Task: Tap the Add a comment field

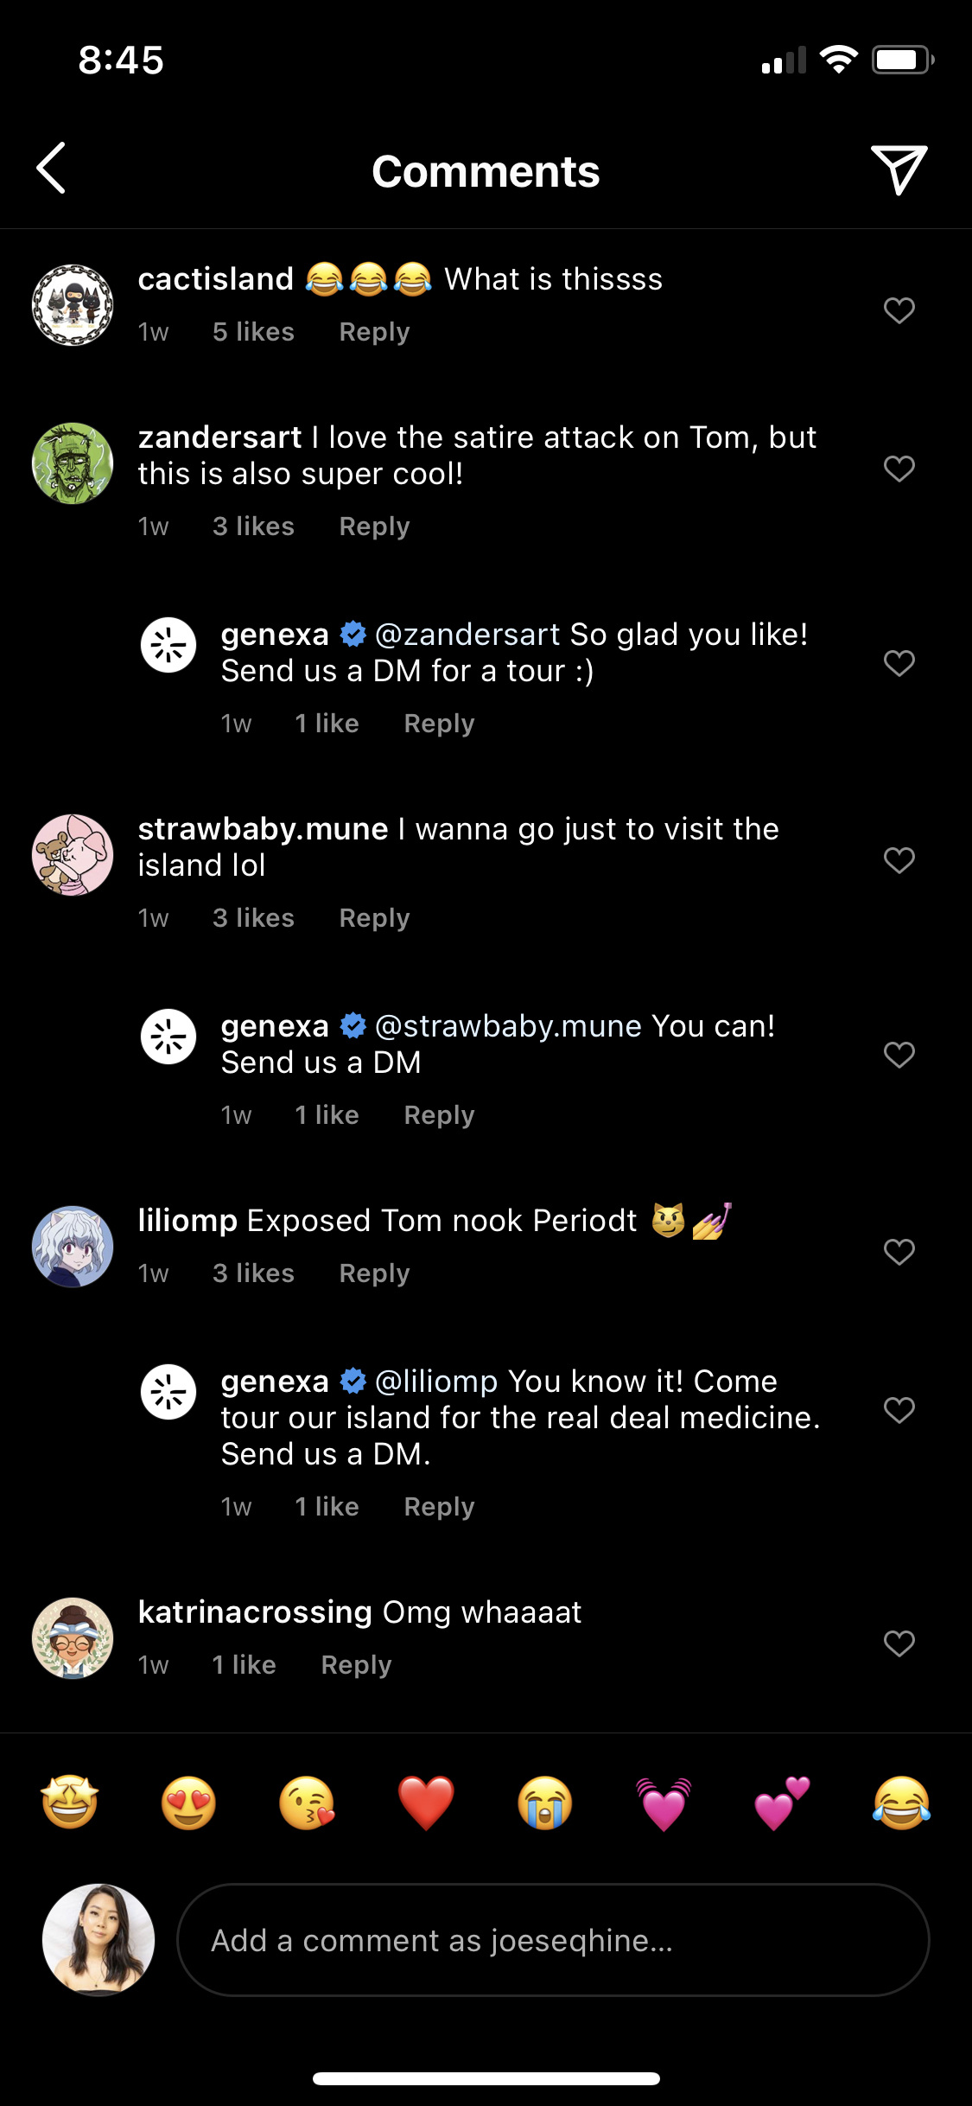Action: (553, 1940)
